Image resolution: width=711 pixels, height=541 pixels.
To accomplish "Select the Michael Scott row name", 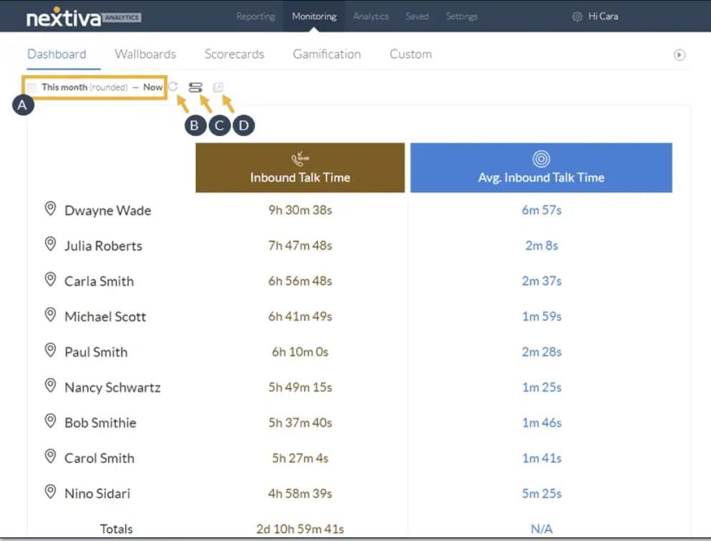I will [105, 317].
